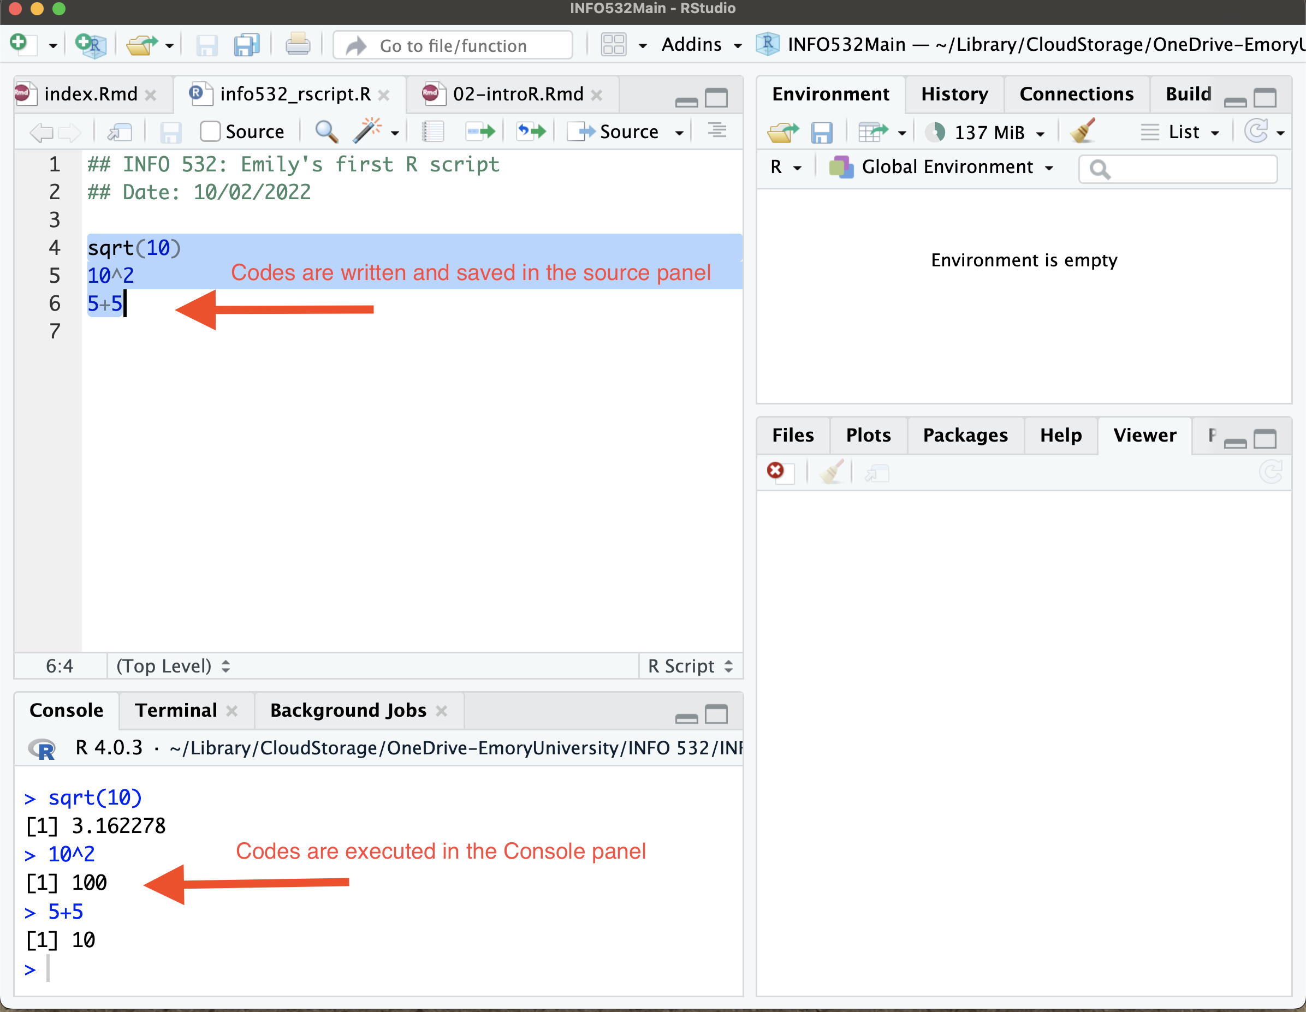Open the 137 MiB memory usage menu
The image size is (1306, 1012).
click(x=990, y=132)
